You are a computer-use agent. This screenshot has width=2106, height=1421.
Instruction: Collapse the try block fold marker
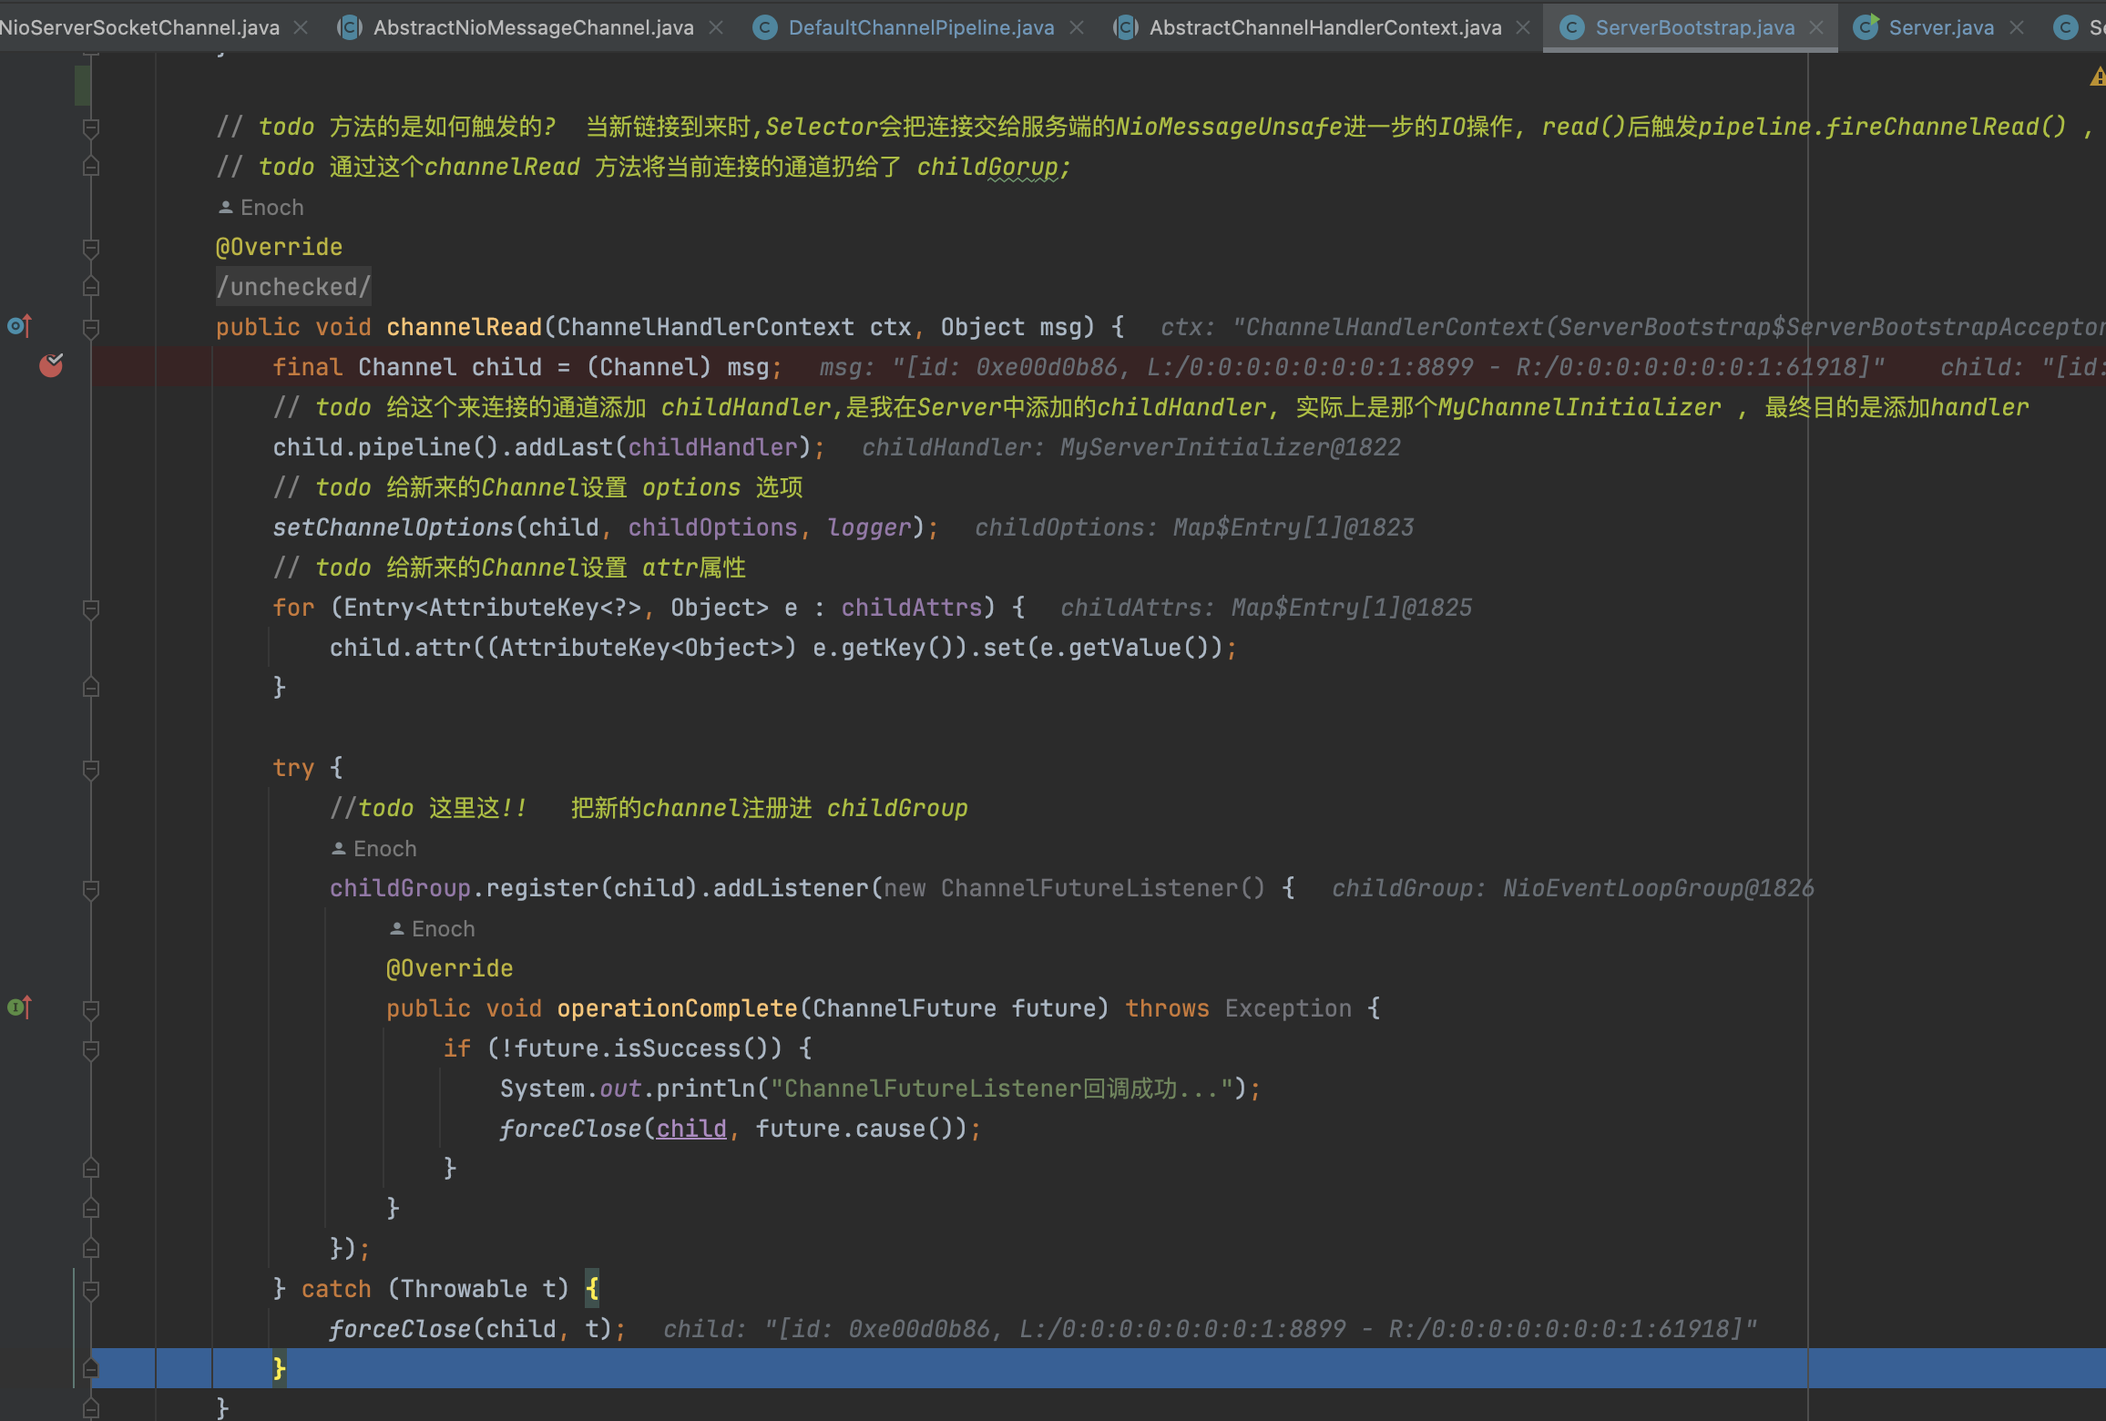(91, 769)
